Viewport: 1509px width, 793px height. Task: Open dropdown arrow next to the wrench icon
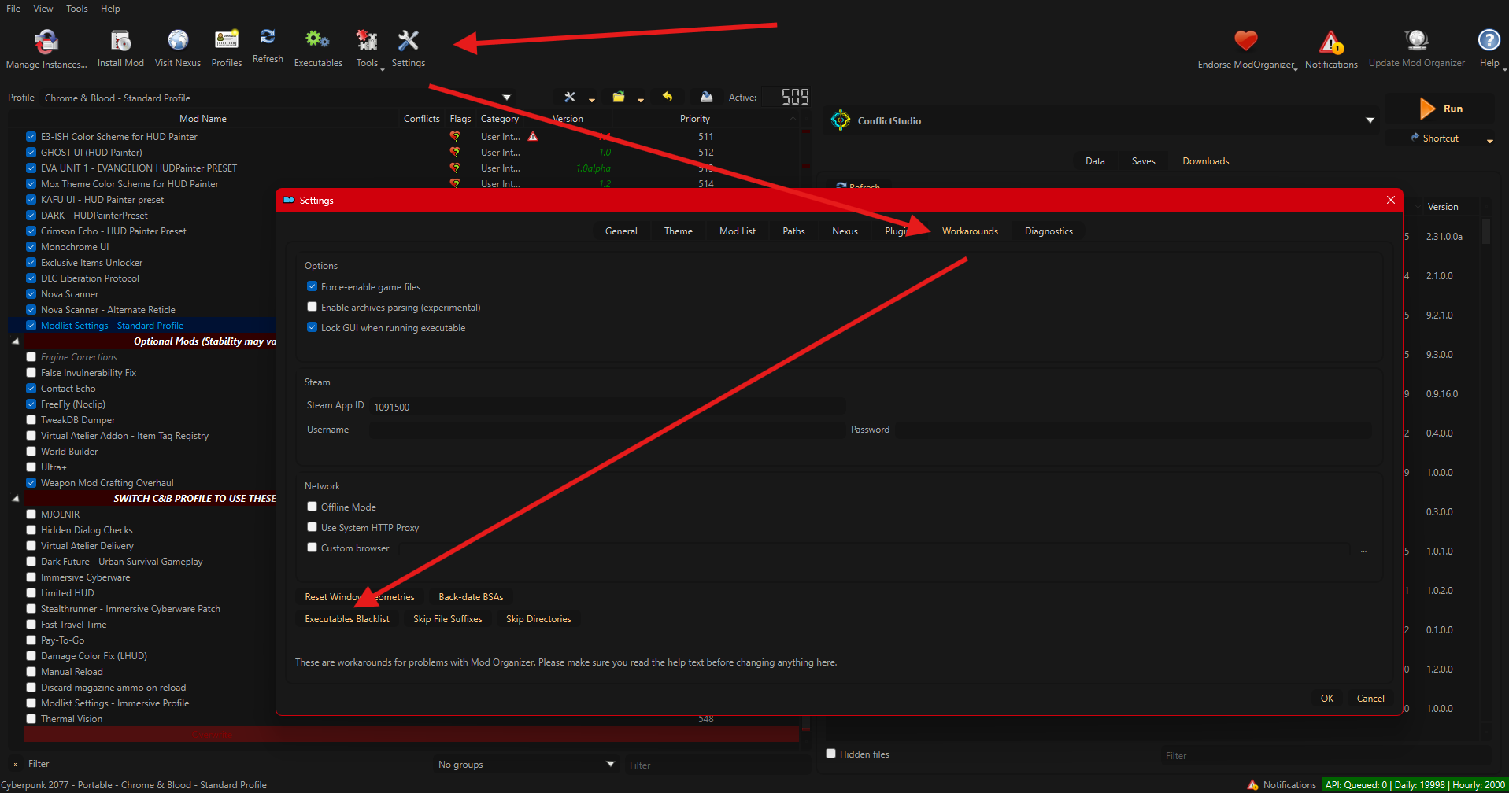592,100
